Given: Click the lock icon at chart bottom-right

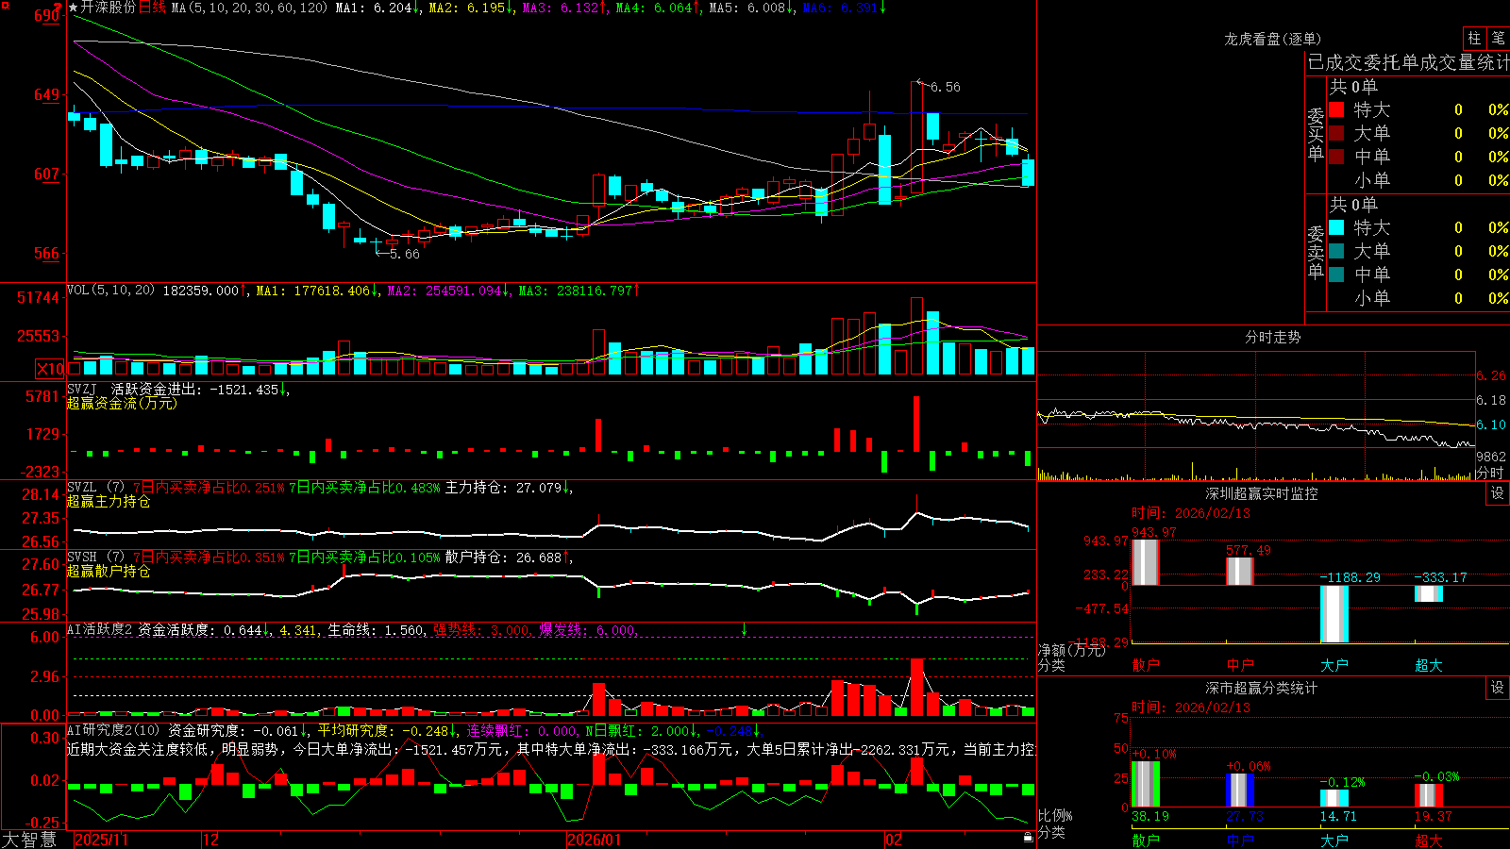Looking at the screenshot, I should pyautogui.click(x=1028, y=837).
